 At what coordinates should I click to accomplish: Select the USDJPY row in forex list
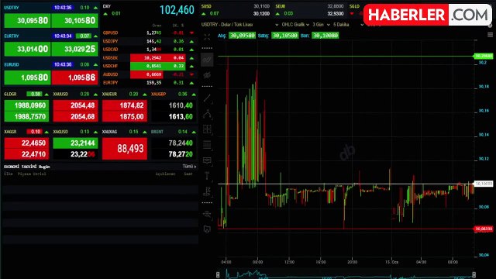[x=149, y=41]
